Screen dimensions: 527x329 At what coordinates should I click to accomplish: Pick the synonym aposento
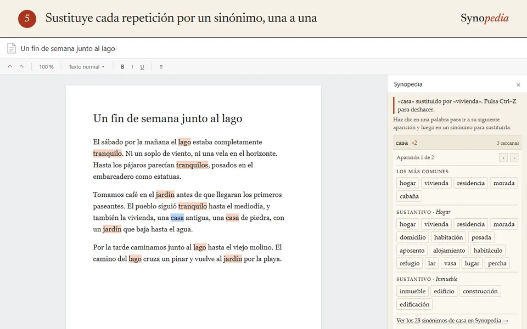click(412, 250)
